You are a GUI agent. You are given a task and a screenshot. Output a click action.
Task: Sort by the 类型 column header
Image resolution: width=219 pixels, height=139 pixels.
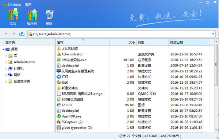pos(153,42)
